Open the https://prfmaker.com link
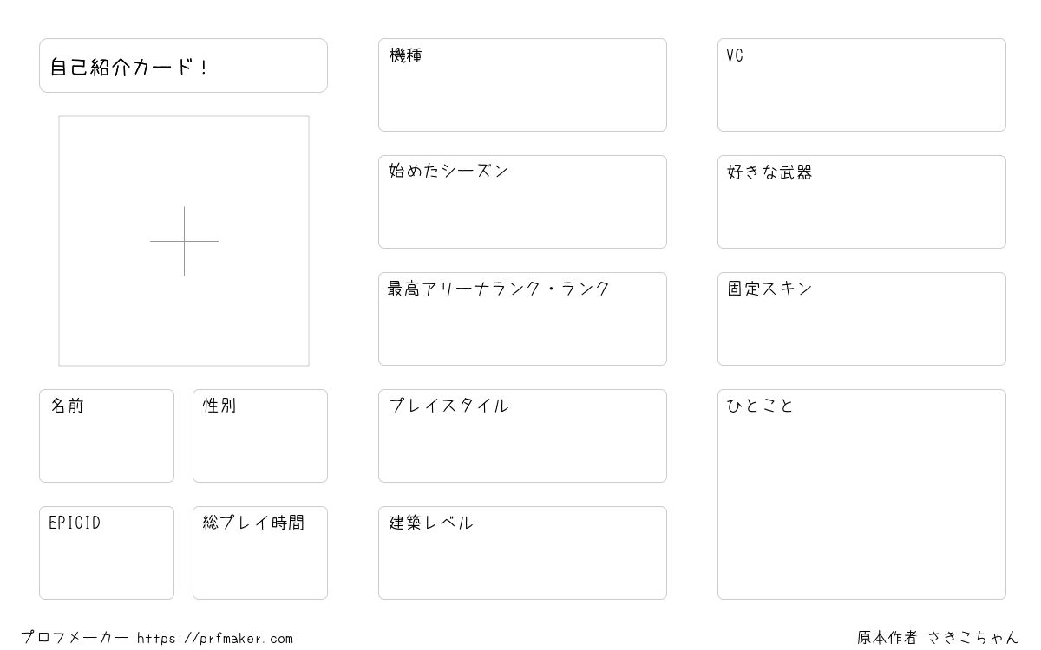This screenshot has height=650, width=1041. pos(215,639)
